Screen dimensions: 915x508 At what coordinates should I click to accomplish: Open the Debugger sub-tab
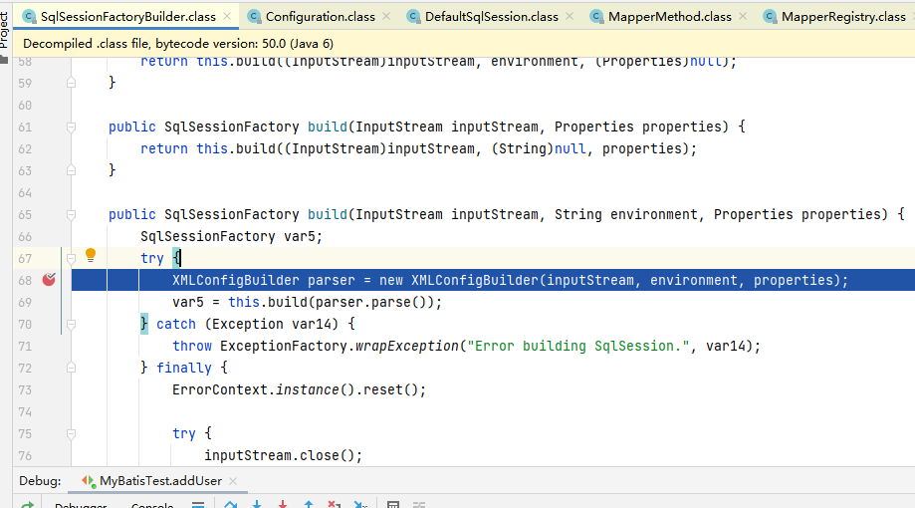tap(81, 504)
